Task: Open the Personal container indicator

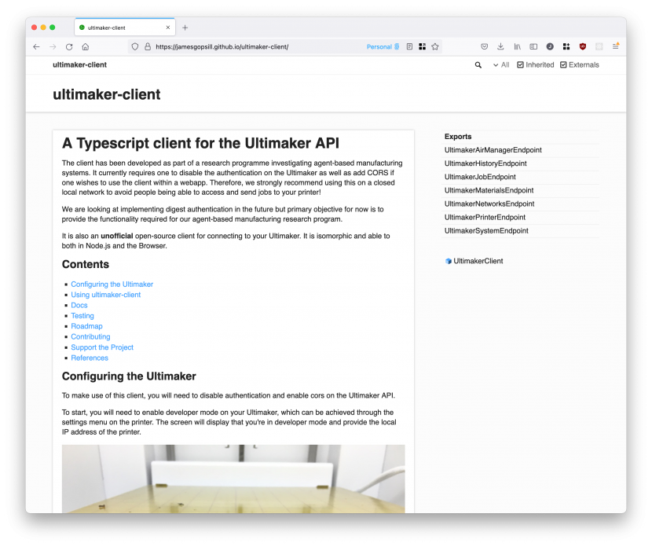Action: (383, 47)
